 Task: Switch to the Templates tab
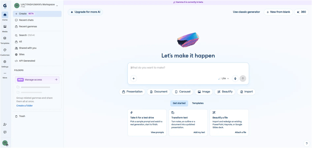click(198, 103)
